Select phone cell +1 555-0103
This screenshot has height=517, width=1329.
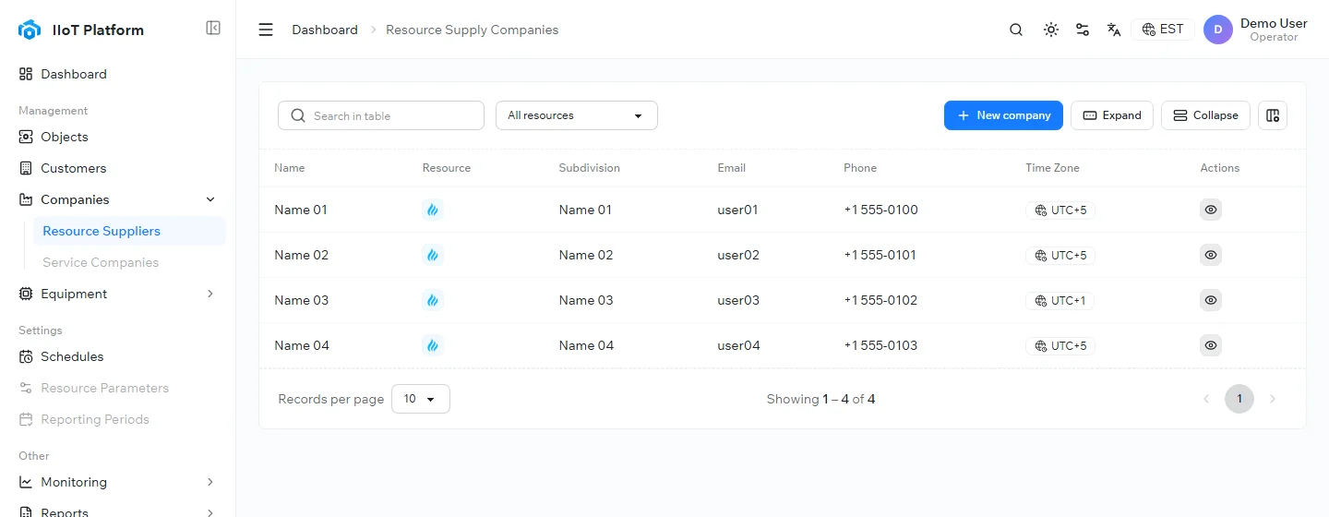click(x=880, y=345)
